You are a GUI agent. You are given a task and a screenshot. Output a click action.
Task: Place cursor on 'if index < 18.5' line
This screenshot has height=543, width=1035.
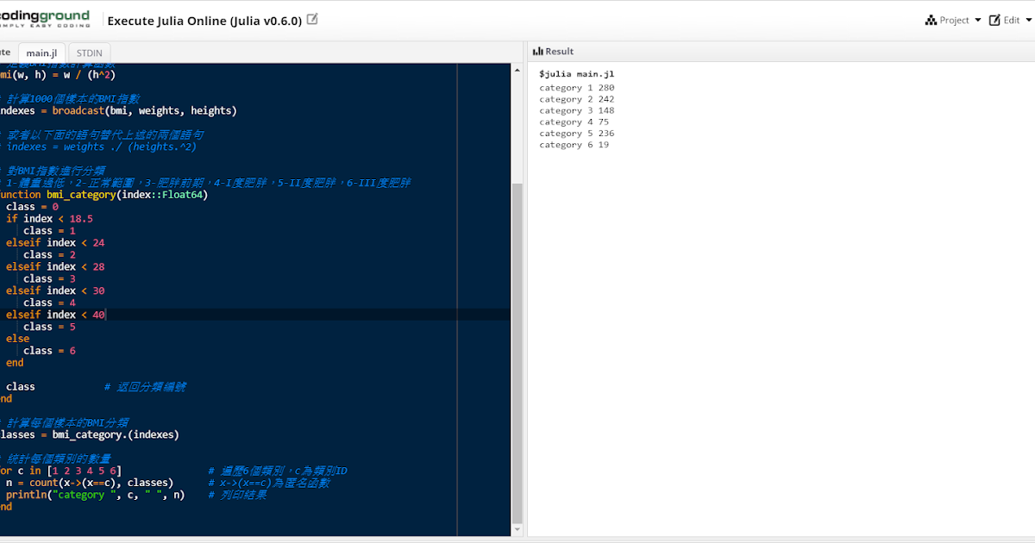49,219
